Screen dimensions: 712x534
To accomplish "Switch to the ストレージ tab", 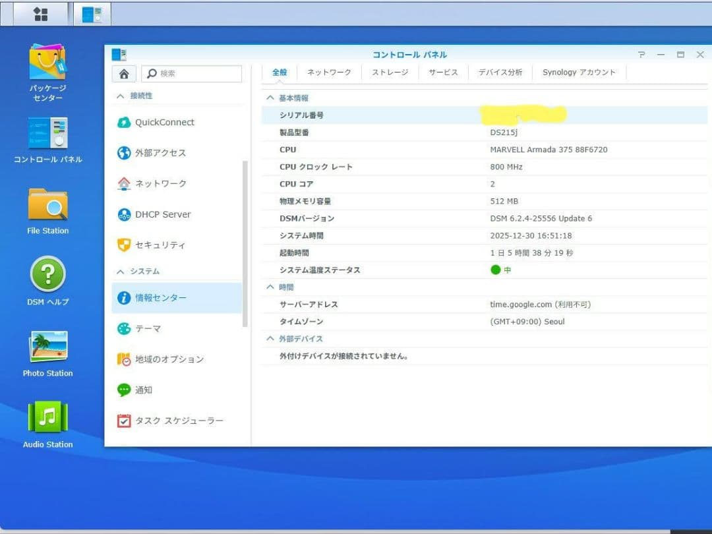I will pos(389,73).
